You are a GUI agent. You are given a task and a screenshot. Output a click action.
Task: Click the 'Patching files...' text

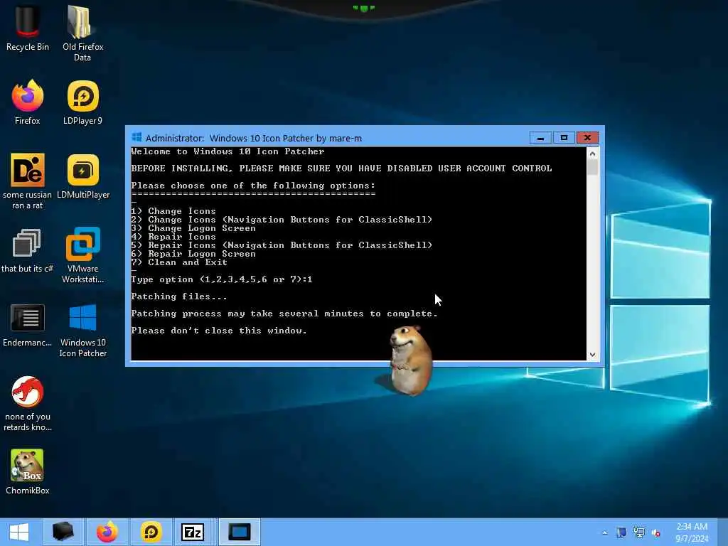pyautogui.click(x=179, y=296)
